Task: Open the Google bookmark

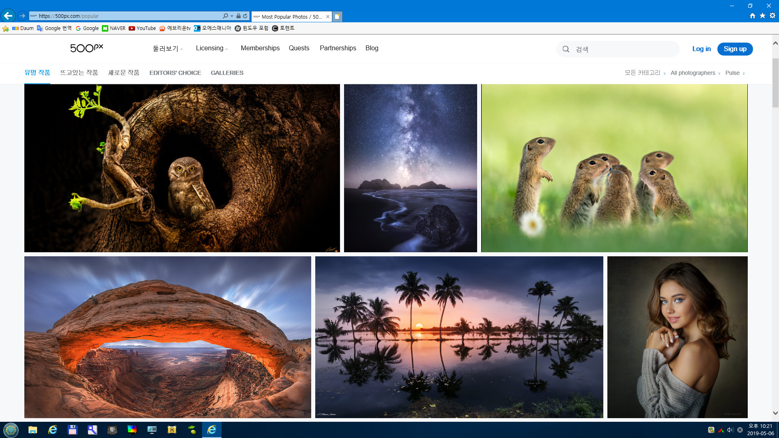Action: coord(87,28)
